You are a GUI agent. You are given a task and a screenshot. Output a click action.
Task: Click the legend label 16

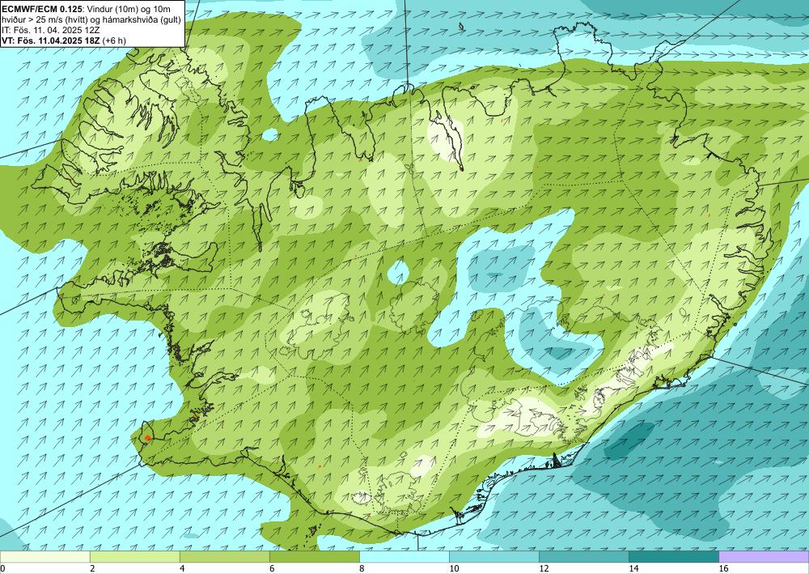tap(723, 568)
